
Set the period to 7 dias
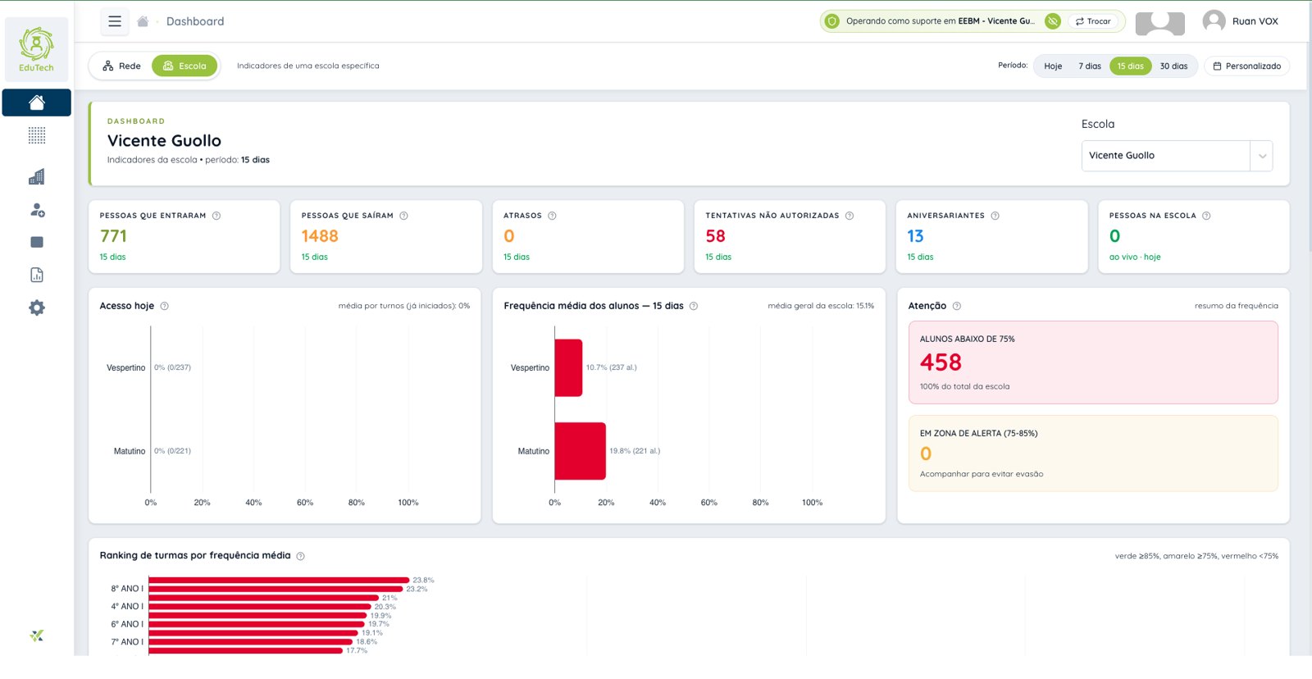click(x=1090, y=66)
